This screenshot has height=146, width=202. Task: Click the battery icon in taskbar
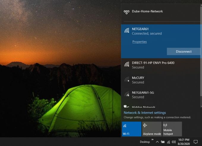[x=163, y=142]
